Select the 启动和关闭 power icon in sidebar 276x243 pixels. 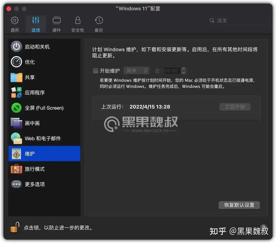tap(16, 46)
